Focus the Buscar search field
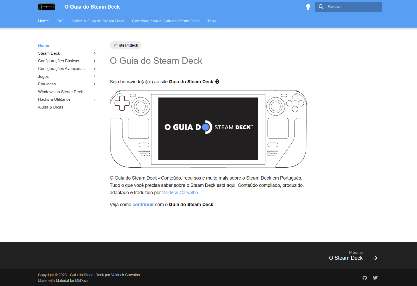This screenshot has width=417, height=286. (x=348, y=7)
